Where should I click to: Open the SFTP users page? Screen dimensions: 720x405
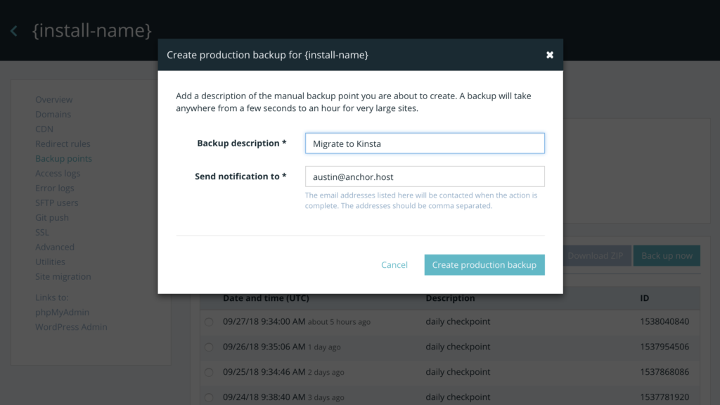tap(57, 203)
